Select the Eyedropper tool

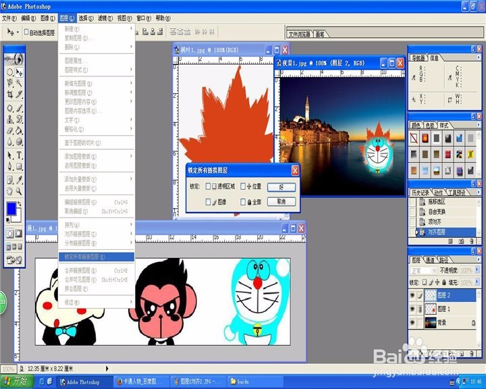[19, 180]
